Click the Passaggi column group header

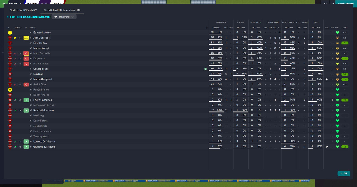[x=221, y=22]
